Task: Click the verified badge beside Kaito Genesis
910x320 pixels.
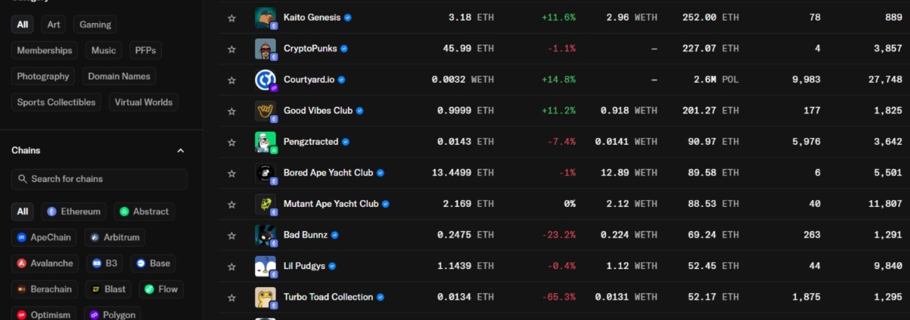Action: (348, 17)
